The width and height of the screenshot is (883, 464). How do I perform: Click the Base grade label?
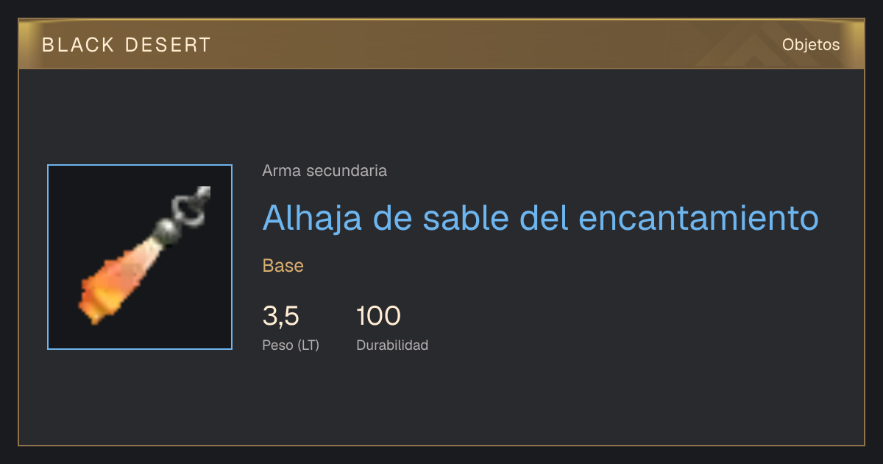pos(283,266)
